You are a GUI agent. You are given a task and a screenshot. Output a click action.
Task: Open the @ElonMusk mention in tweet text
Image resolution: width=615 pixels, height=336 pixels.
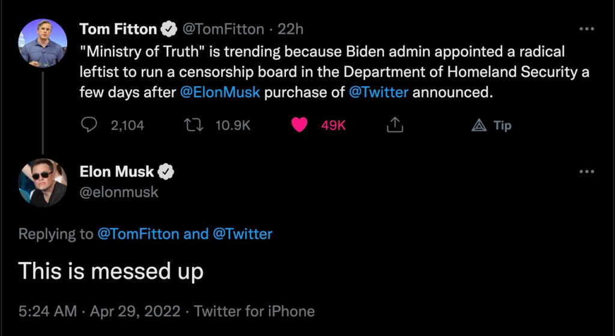(219, 93)
